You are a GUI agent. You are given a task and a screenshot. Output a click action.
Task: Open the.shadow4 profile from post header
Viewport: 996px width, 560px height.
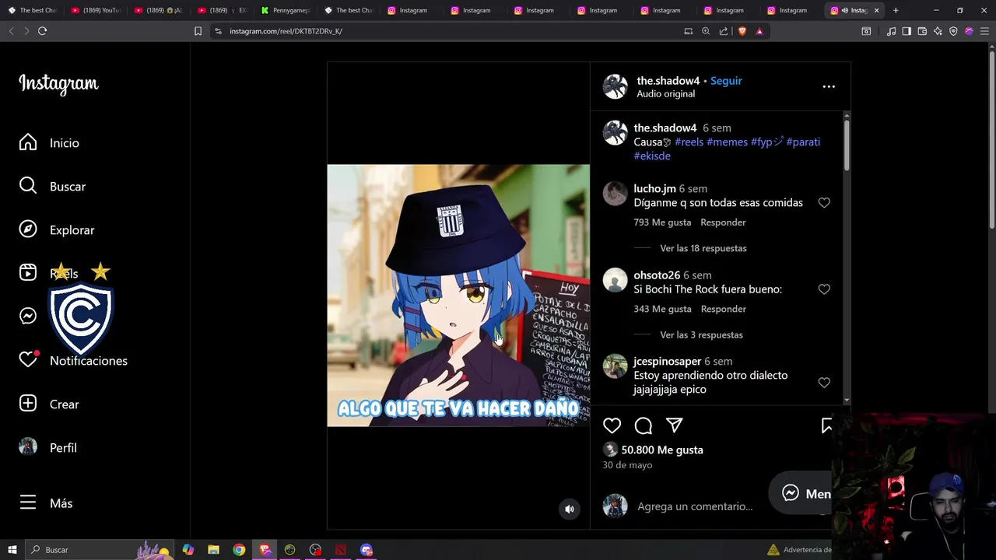668,81
